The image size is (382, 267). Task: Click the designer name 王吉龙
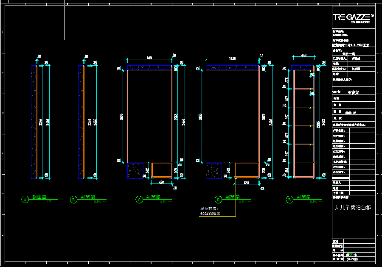(x=353, y=92)
